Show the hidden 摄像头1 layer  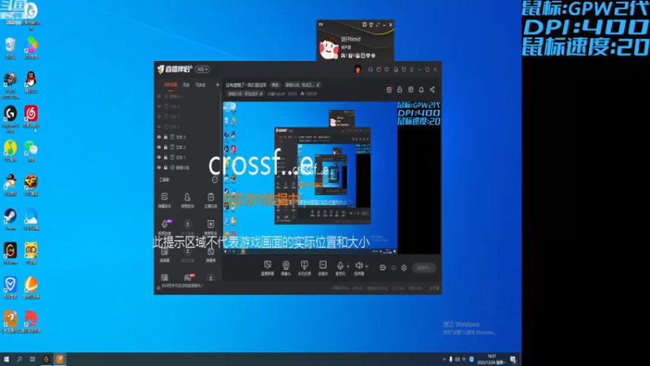click(x=158, y=96)
